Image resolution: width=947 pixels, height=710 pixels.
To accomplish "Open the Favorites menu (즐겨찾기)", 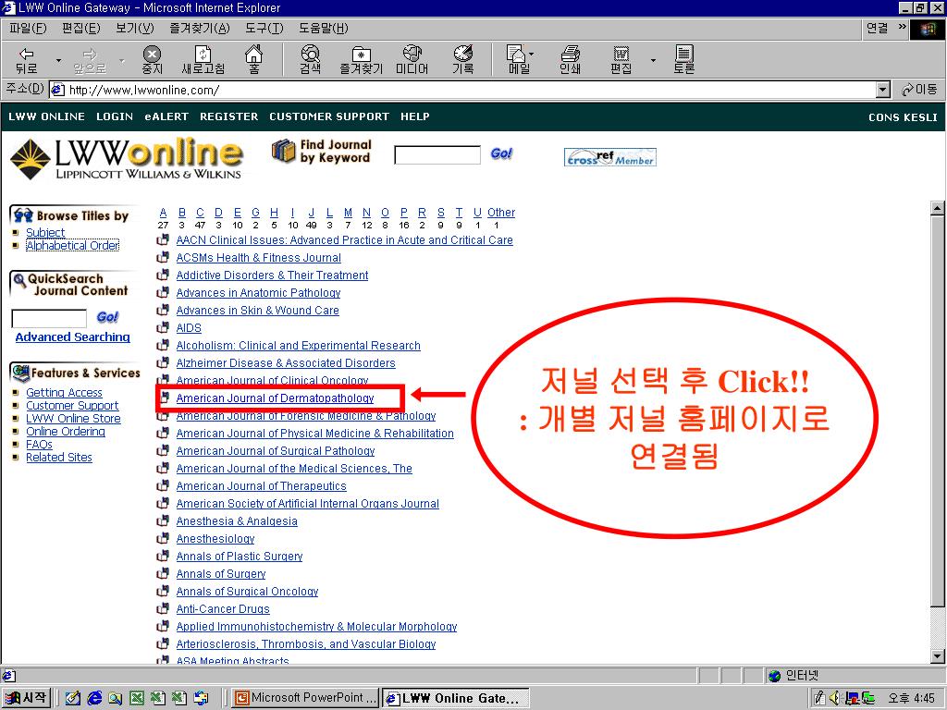I will pyautogui.click(x=200, y=28).
